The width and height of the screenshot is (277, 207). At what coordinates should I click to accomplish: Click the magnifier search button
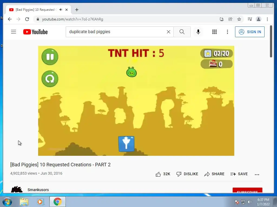pos(182,32)
